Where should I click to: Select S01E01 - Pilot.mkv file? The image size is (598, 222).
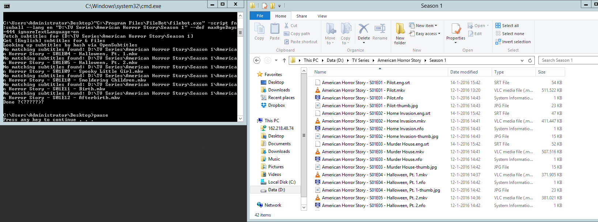pyautogui.click(x=363, y=90)
